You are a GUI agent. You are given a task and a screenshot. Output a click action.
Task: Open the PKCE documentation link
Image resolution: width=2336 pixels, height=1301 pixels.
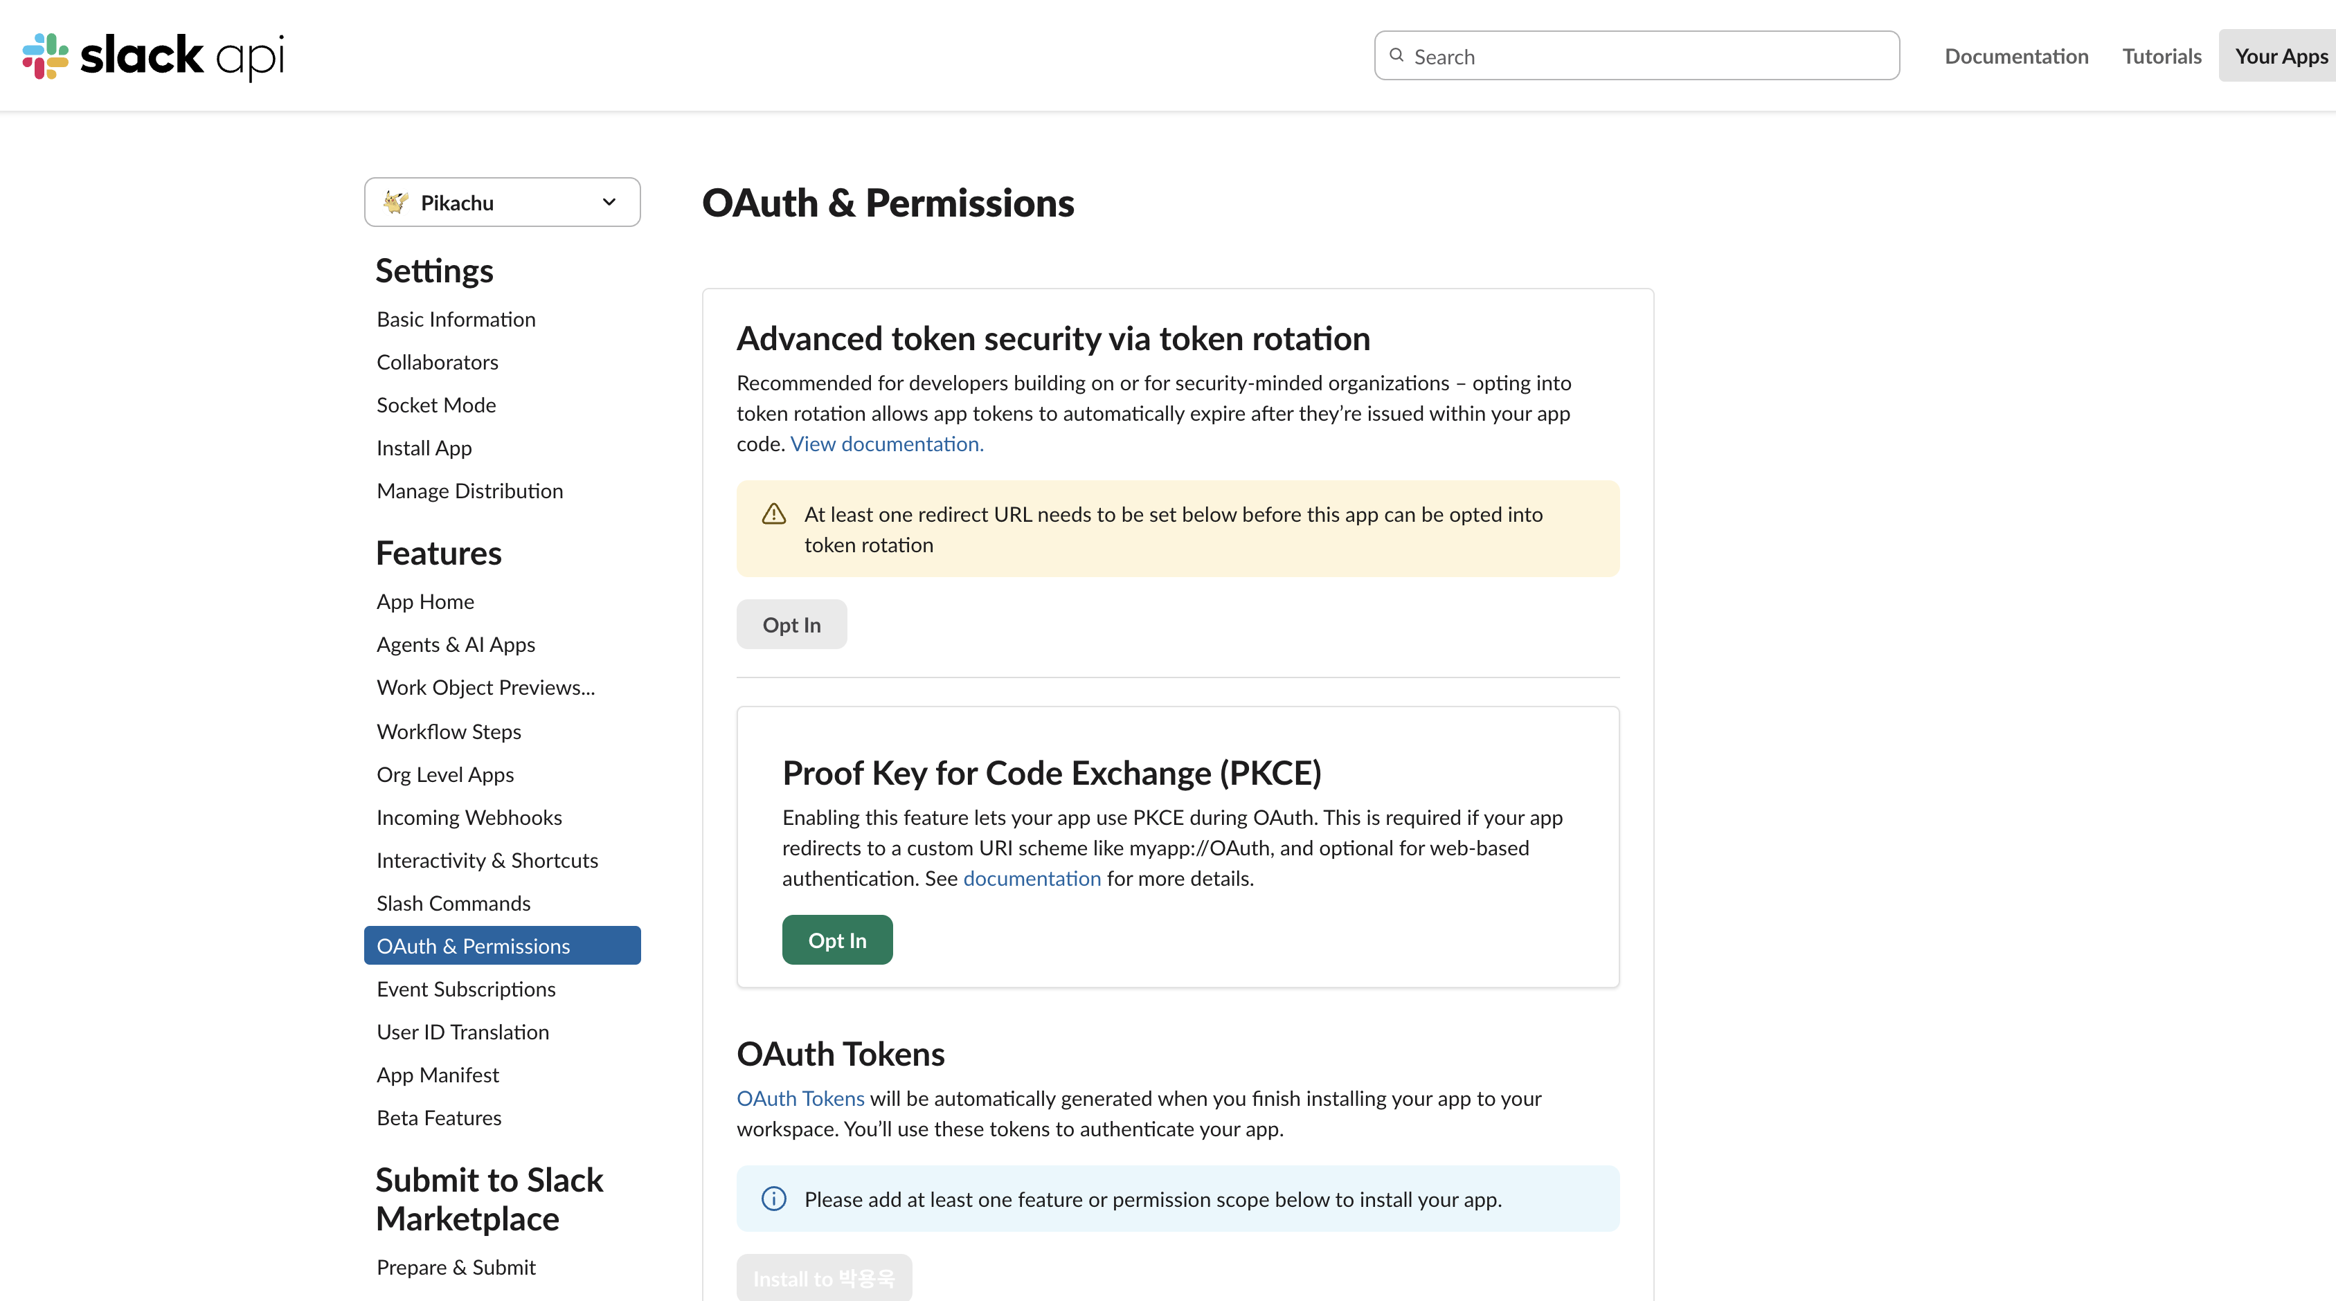(1032, 878)
